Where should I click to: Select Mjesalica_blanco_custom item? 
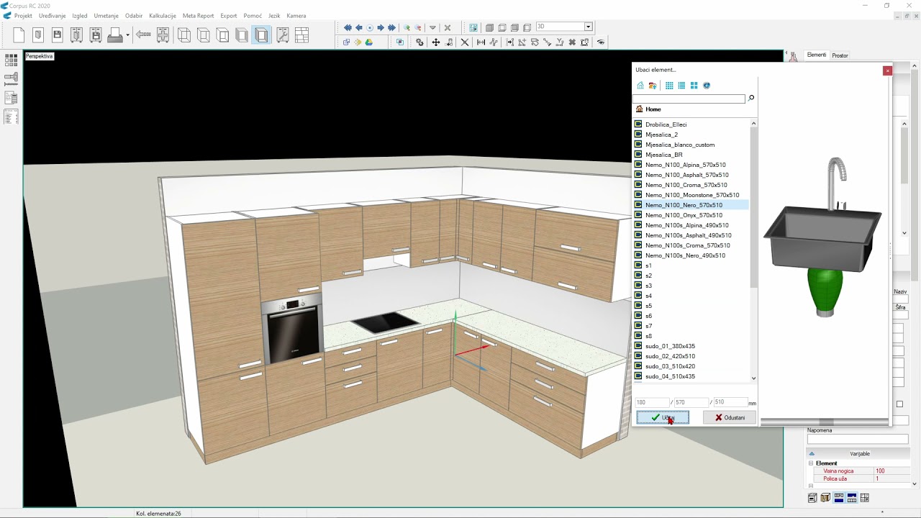tap(680, 145)
